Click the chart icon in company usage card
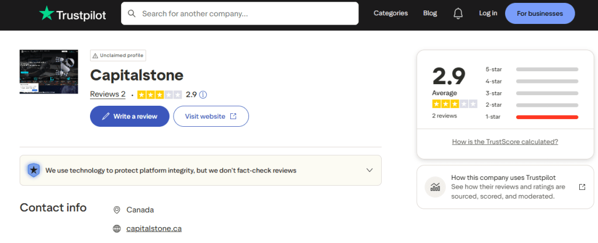598x243 pixels. pyautogui.click(x=435, y=187)
